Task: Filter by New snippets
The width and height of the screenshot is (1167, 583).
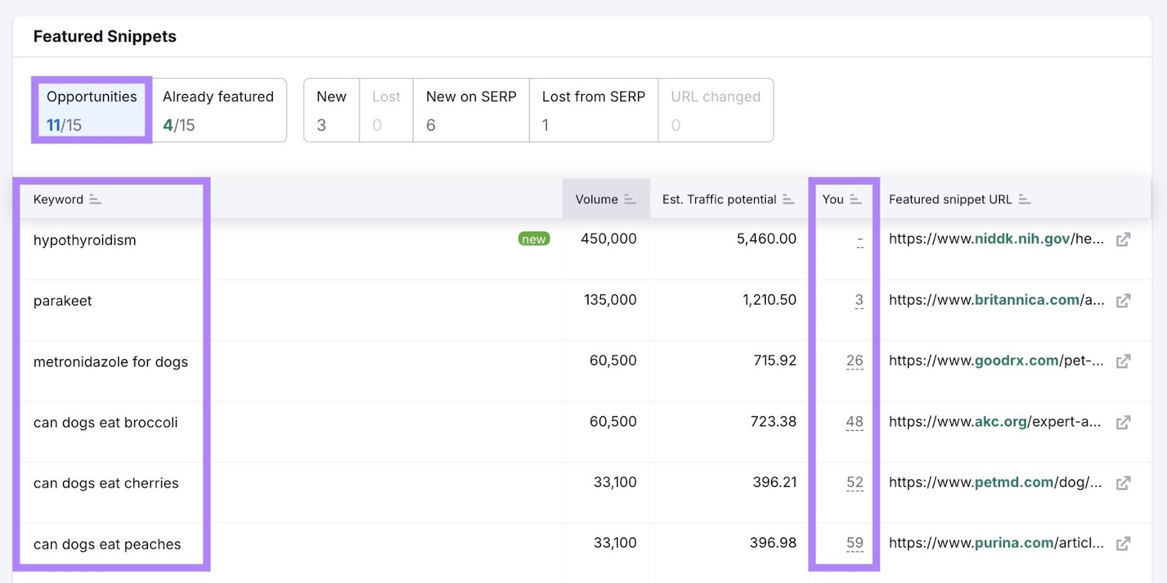Action: (x=331, y=110)
